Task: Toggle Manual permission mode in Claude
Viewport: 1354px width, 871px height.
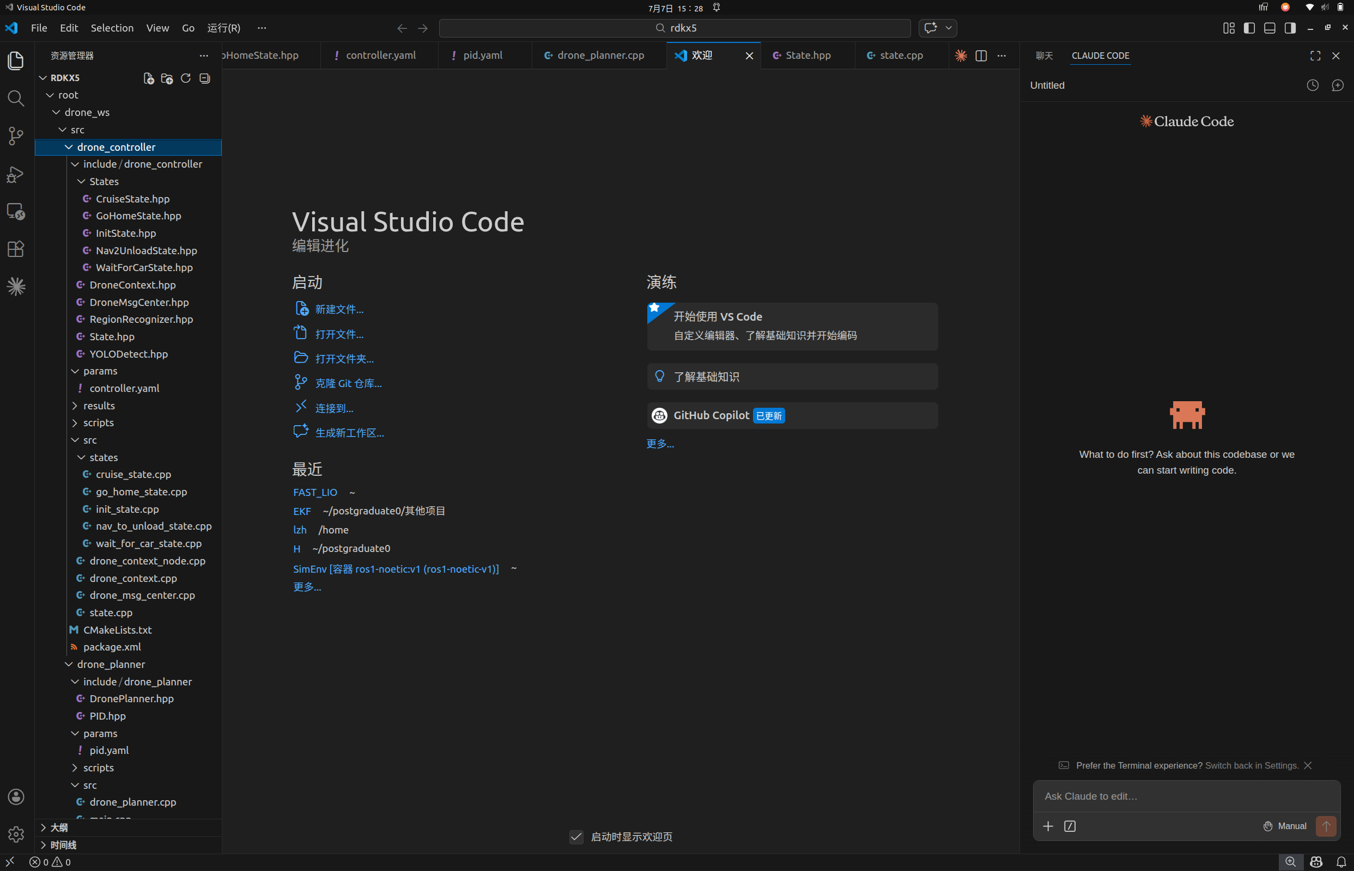Action: [1285, 826]
